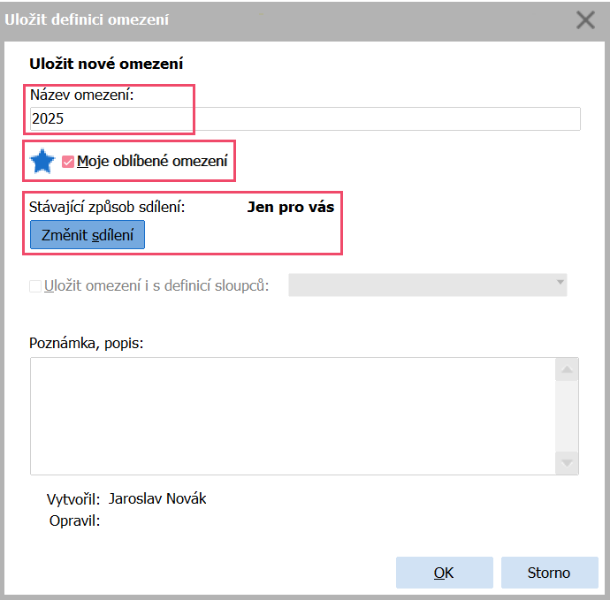610x600 pixels.
Task: Click the author name Jaroslav Novák
Action: 157,499
